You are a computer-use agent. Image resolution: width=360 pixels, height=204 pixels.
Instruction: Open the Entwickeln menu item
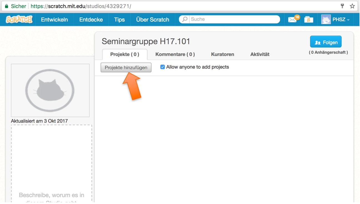pyautogui.click(x=54, y=20)
